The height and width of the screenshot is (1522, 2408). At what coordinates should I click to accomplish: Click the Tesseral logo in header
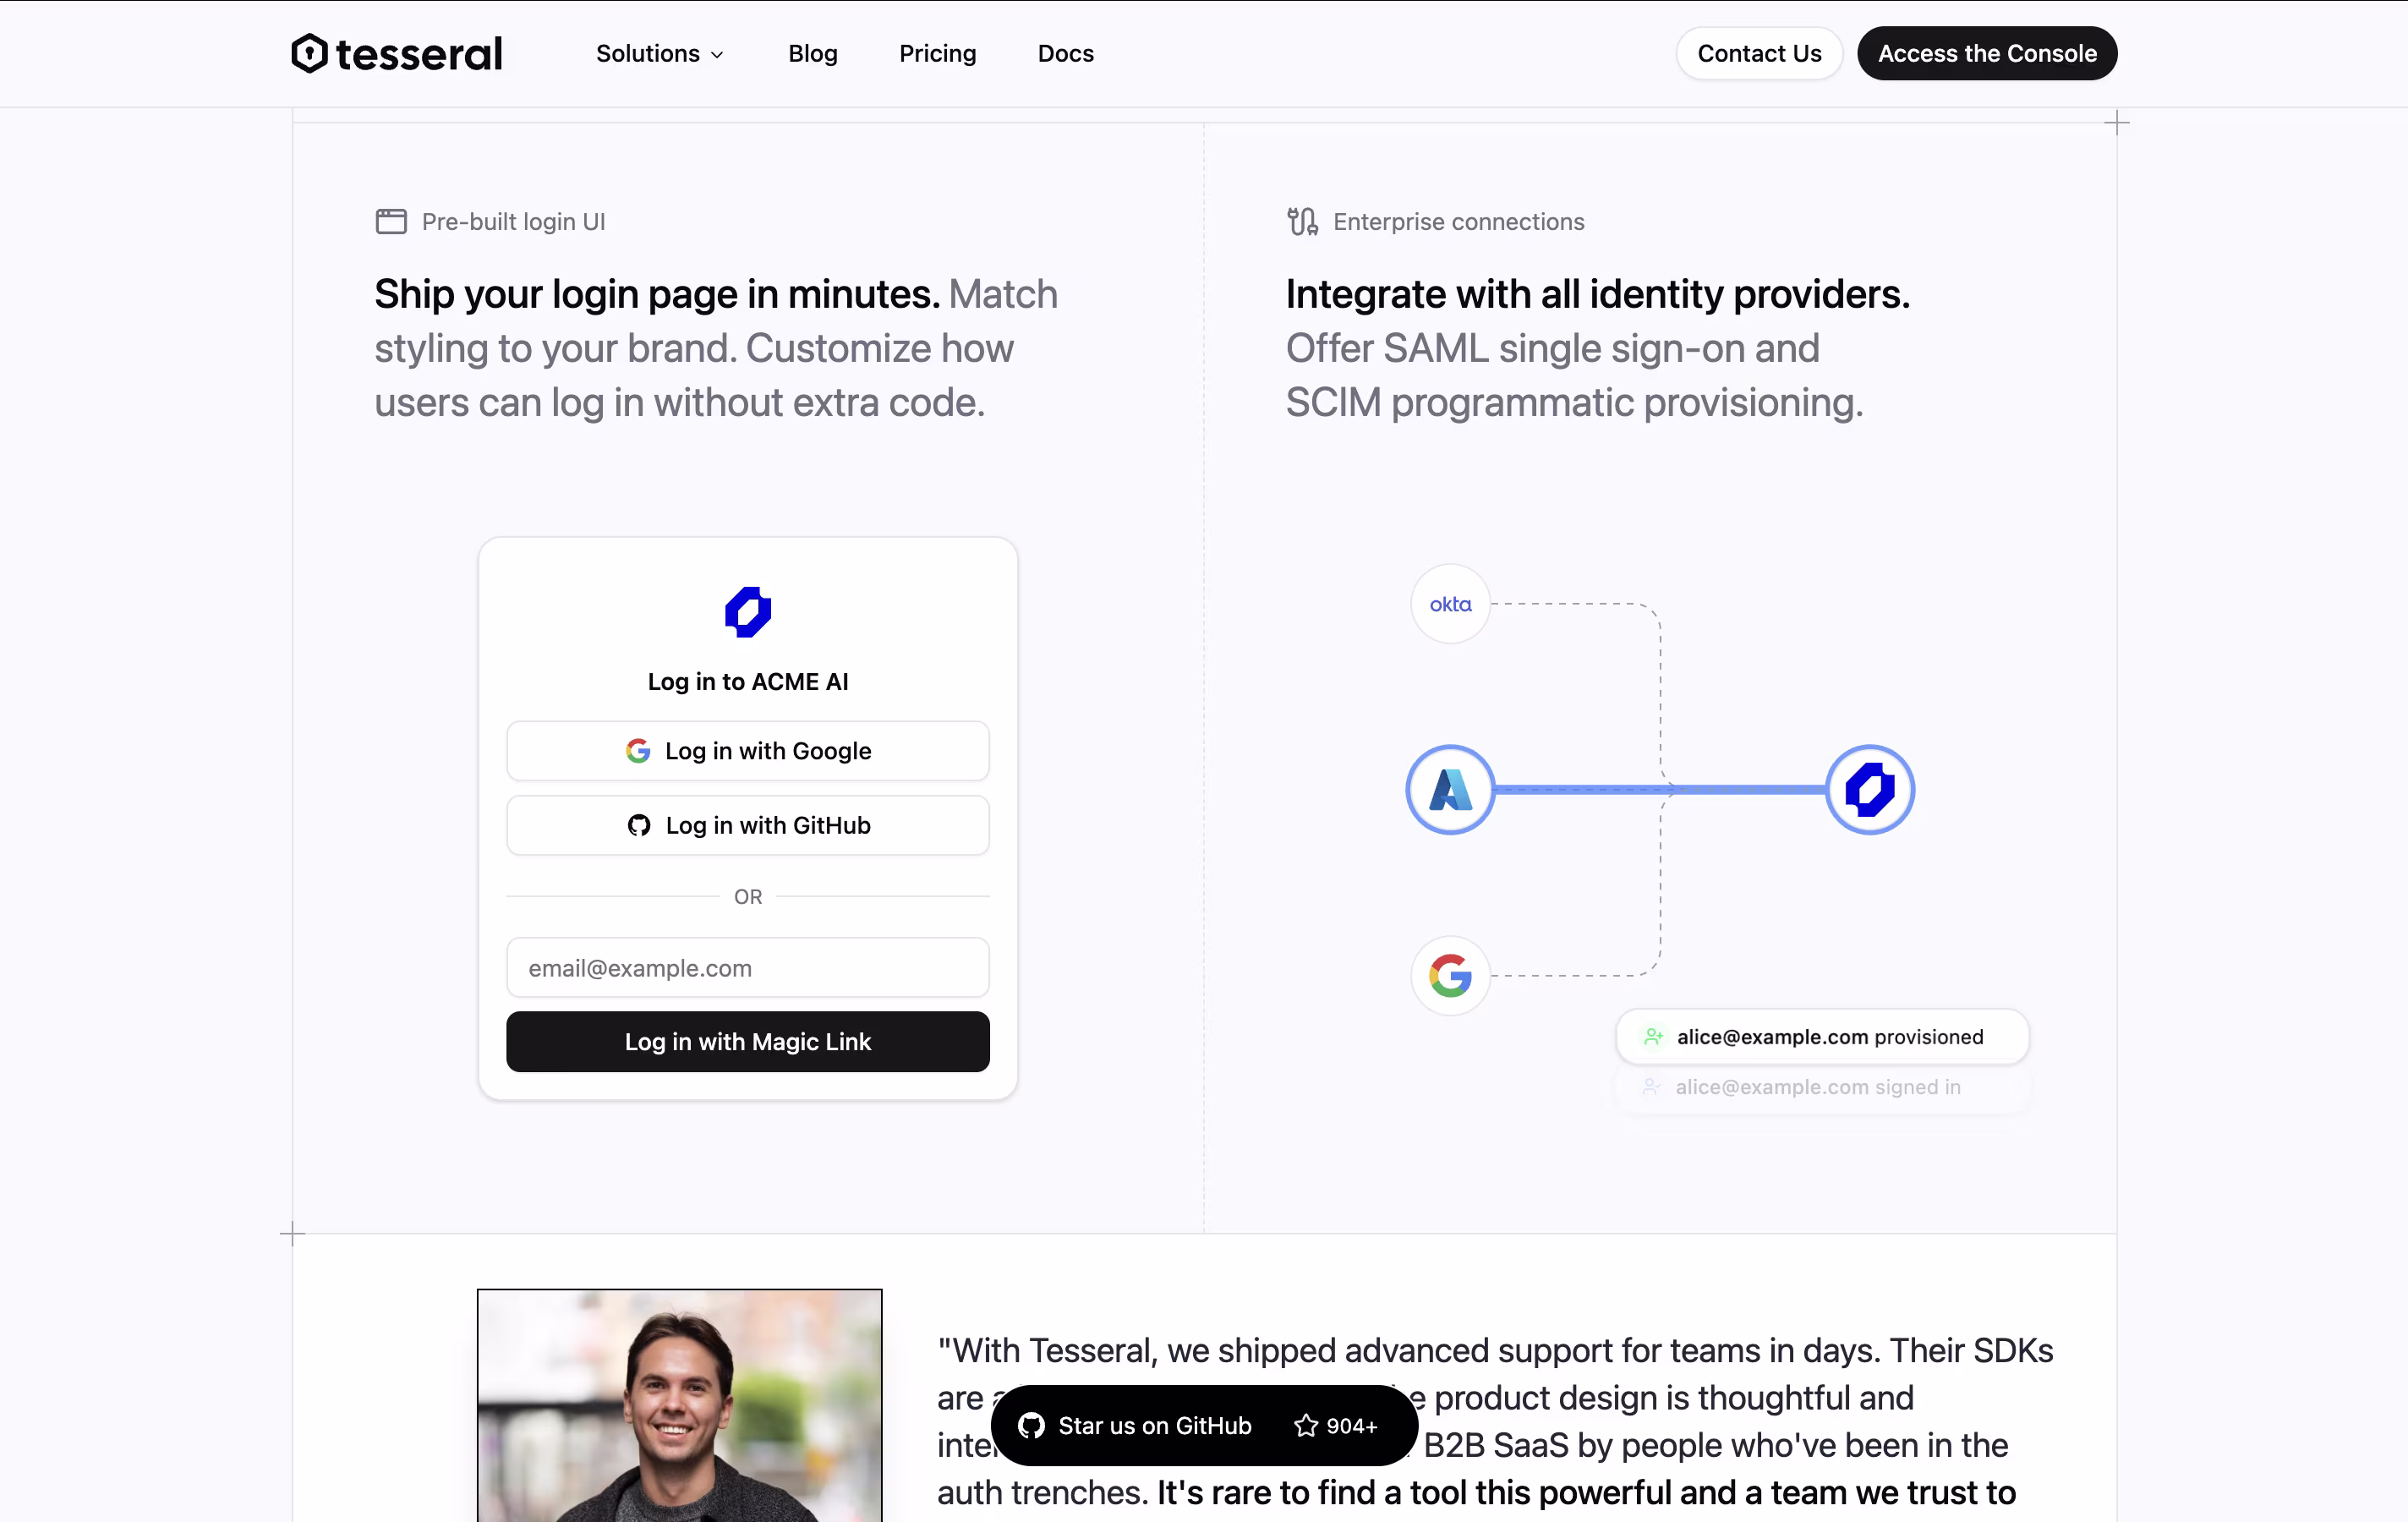pos(396,53)
